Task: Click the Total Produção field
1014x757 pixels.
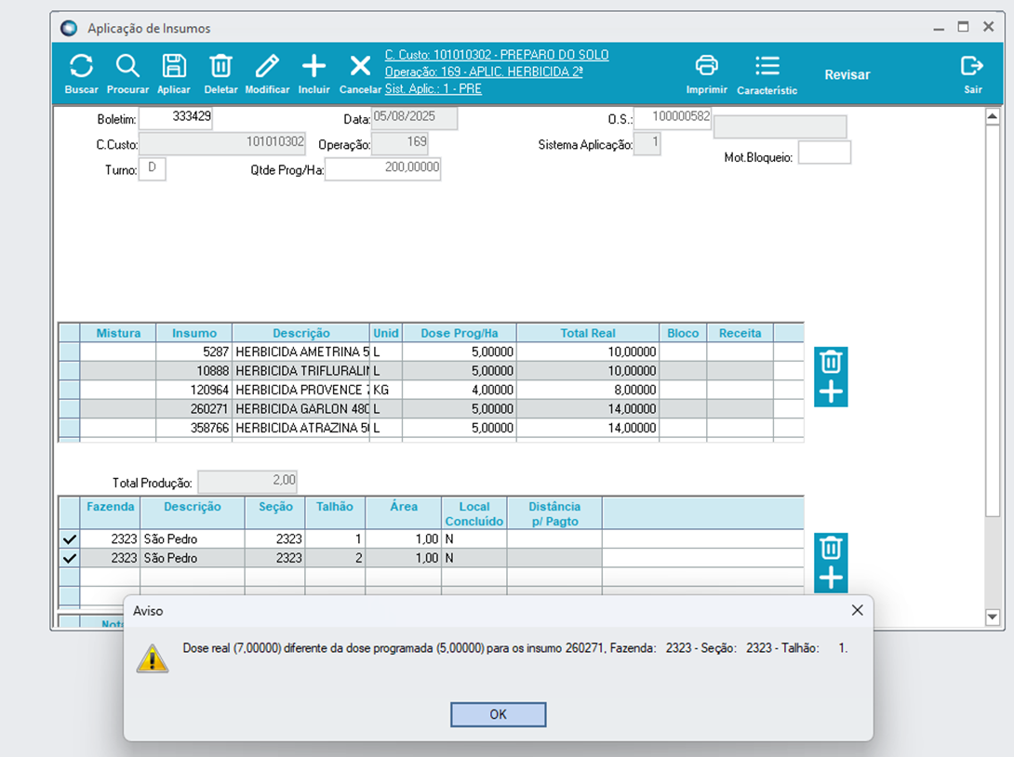Action: [247, 482]
